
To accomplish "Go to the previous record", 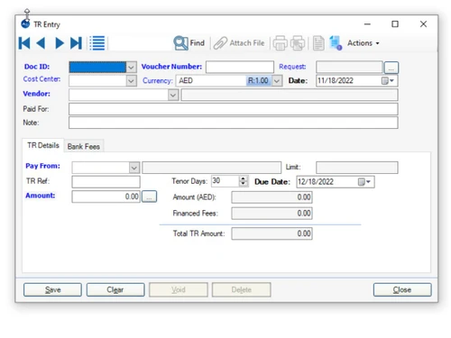I will (x=41, y=43).
